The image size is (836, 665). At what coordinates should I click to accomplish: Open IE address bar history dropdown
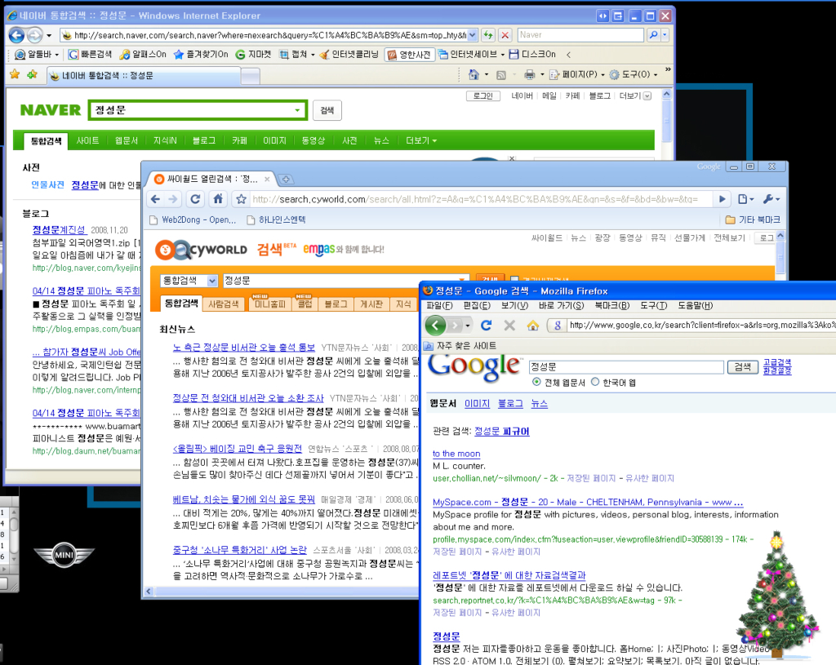tap(473, 35)
